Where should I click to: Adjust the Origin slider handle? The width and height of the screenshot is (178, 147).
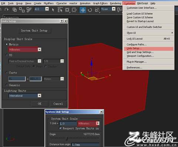coord(67,139)
